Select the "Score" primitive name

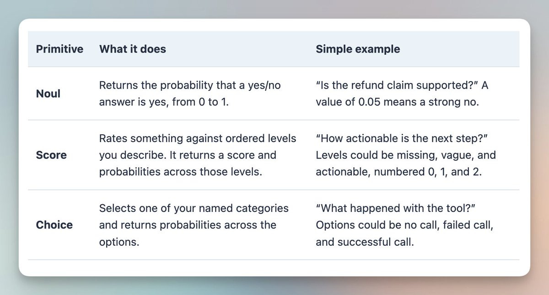51,155
